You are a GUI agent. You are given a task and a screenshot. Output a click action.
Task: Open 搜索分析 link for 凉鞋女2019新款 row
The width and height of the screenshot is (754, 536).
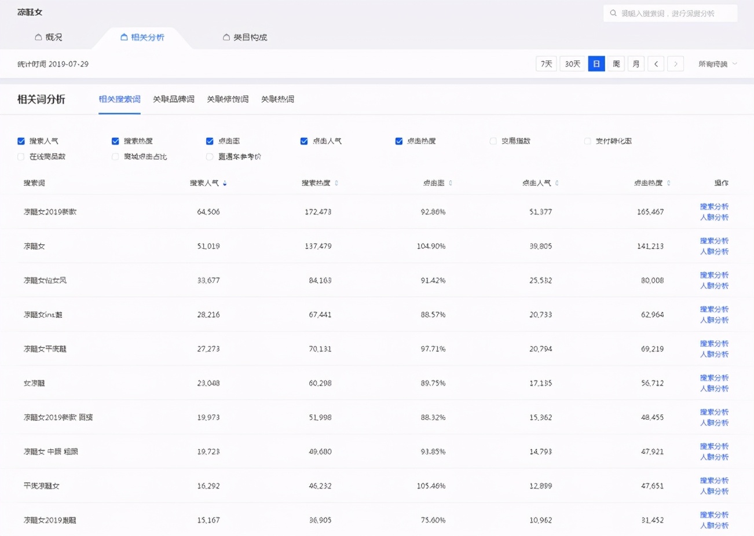714,207
